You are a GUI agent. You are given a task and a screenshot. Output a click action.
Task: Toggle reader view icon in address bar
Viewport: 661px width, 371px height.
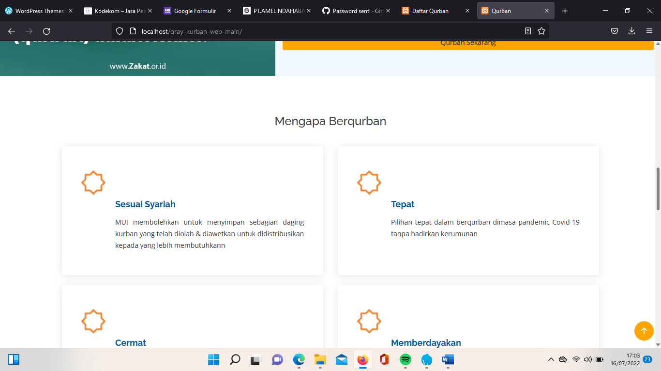528,31
